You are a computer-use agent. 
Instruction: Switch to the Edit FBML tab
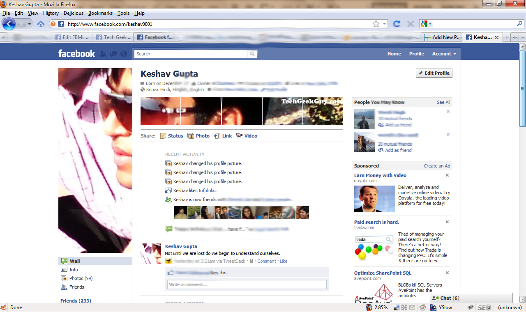pyautogui.click(x=72, y=37)
